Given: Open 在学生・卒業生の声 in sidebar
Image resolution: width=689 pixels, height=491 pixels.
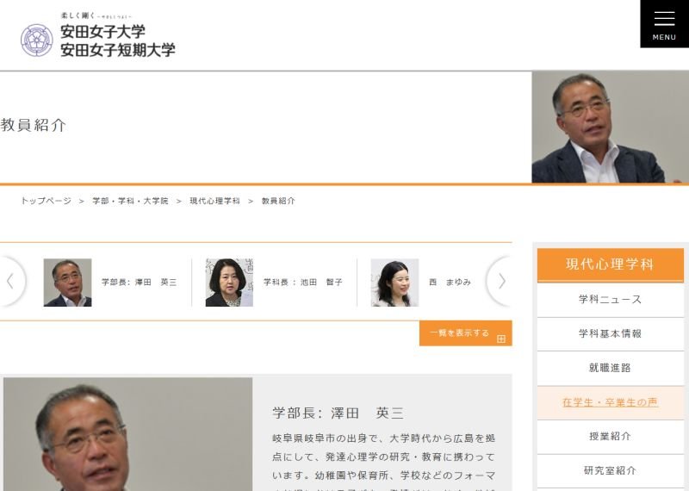Looking at the screenshot, I should (611, 402).
